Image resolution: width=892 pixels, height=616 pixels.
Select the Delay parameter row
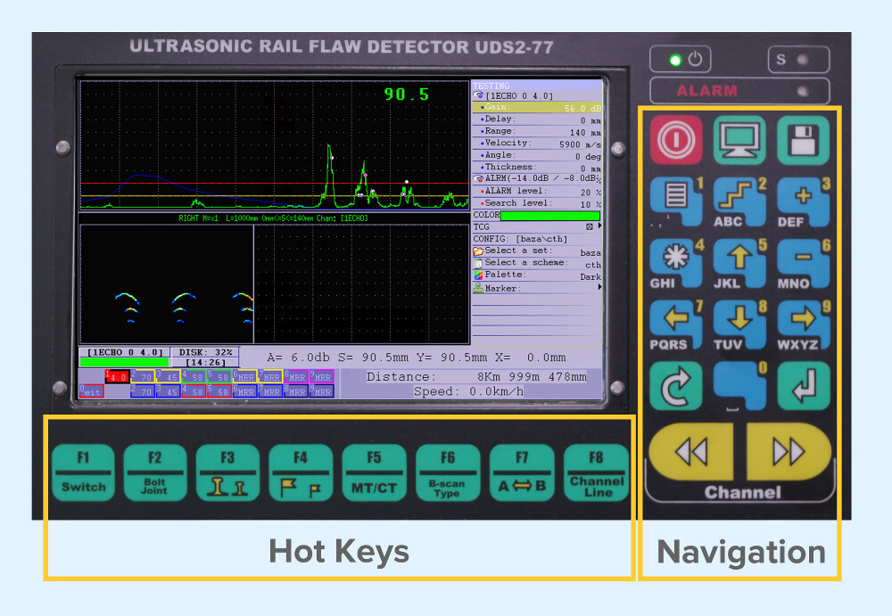click(x=537, y=119)
